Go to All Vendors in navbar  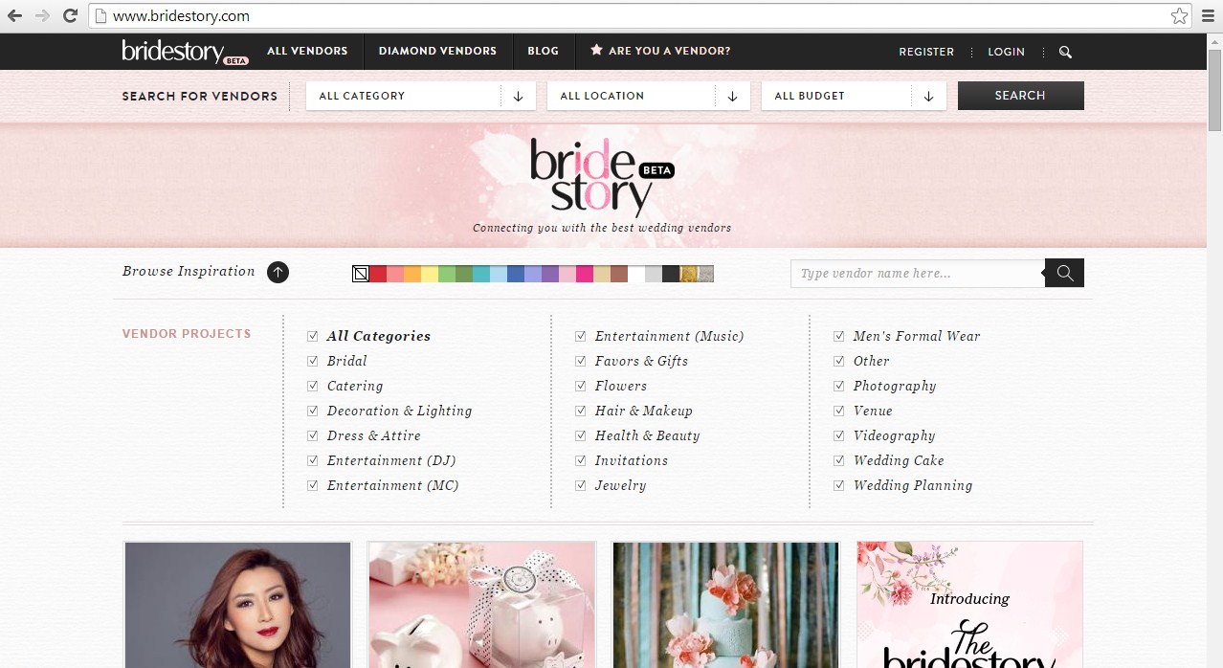pos(307,52)
